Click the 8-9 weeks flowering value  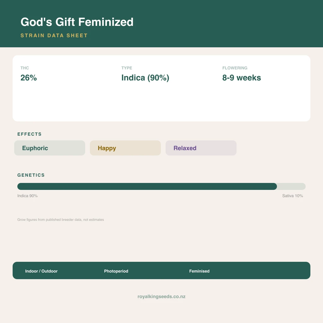(x=242, y=78)
